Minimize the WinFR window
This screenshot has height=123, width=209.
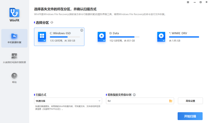tap(195, 2)
